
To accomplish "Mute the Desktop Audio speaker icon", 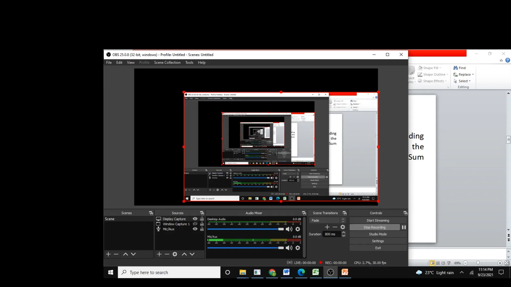I will click(x=289, y=229).
